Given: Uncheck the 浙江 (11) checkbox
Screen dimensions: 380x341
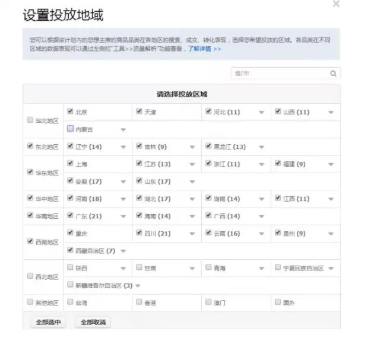Looking at the screenshot, I should (x=208, y=163).
